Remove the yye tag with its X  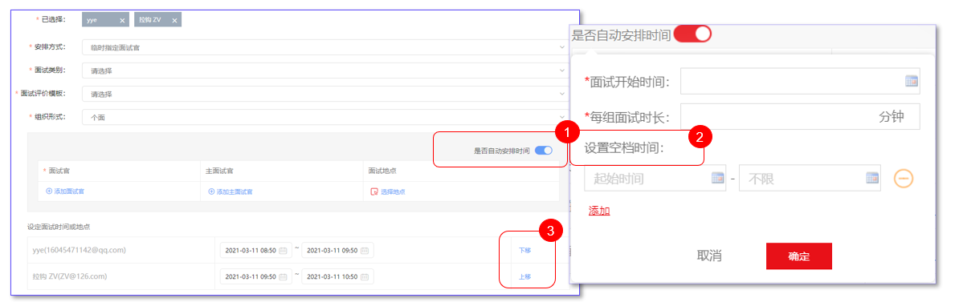tap(122, 21)
